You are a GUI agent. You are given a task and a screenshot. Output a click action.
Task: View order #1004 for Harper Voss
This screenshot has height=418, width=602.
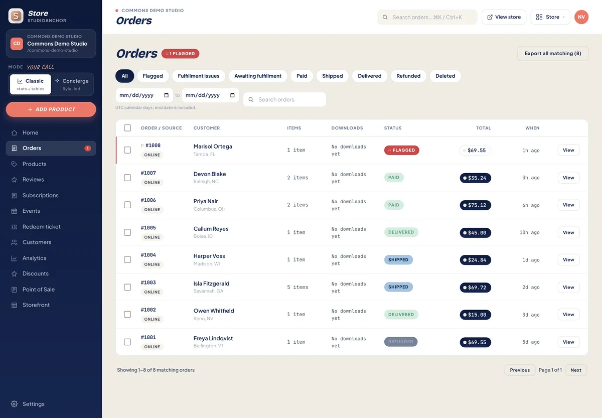[x=568, y=260]
